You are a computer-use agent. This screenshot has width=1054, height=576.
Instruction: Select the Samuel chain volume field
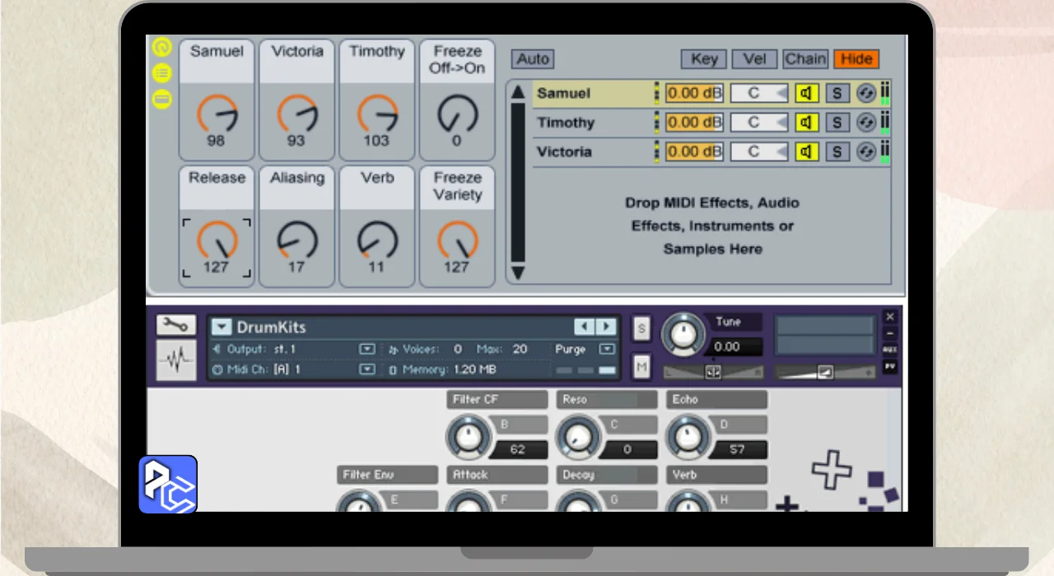694,93
